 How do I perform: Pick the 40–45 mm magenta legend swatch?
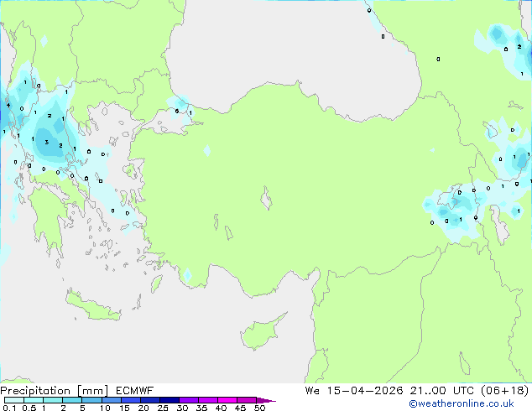click(227, 400)
